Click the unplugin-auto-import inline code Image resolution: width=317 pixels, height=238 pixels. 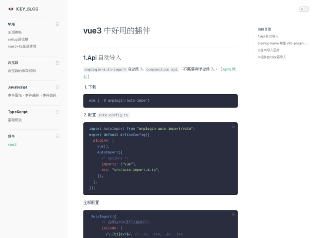[x=105, y=69]
